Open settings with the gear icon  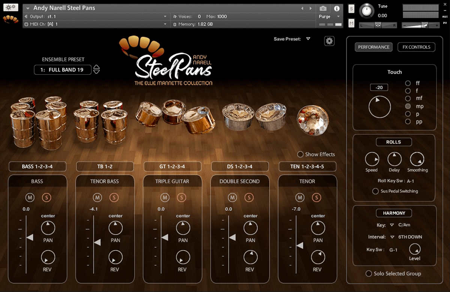[x=329, y=41]
